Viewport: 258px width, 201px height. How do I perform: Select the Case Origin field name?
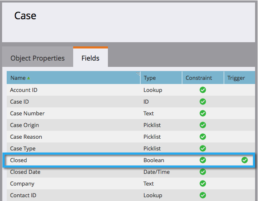pos(25,125)
